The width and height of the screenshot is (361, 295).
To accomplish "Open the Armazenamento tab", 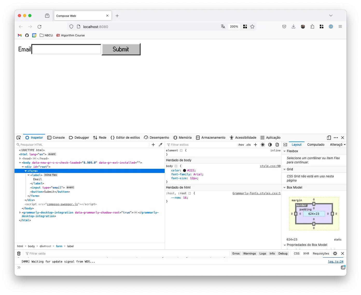I will coord(211,138).
